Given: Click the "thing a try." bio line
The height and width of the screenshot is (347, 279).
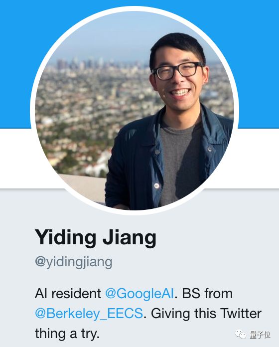Looking at the screenshot, I should click(x=67, y=334).
